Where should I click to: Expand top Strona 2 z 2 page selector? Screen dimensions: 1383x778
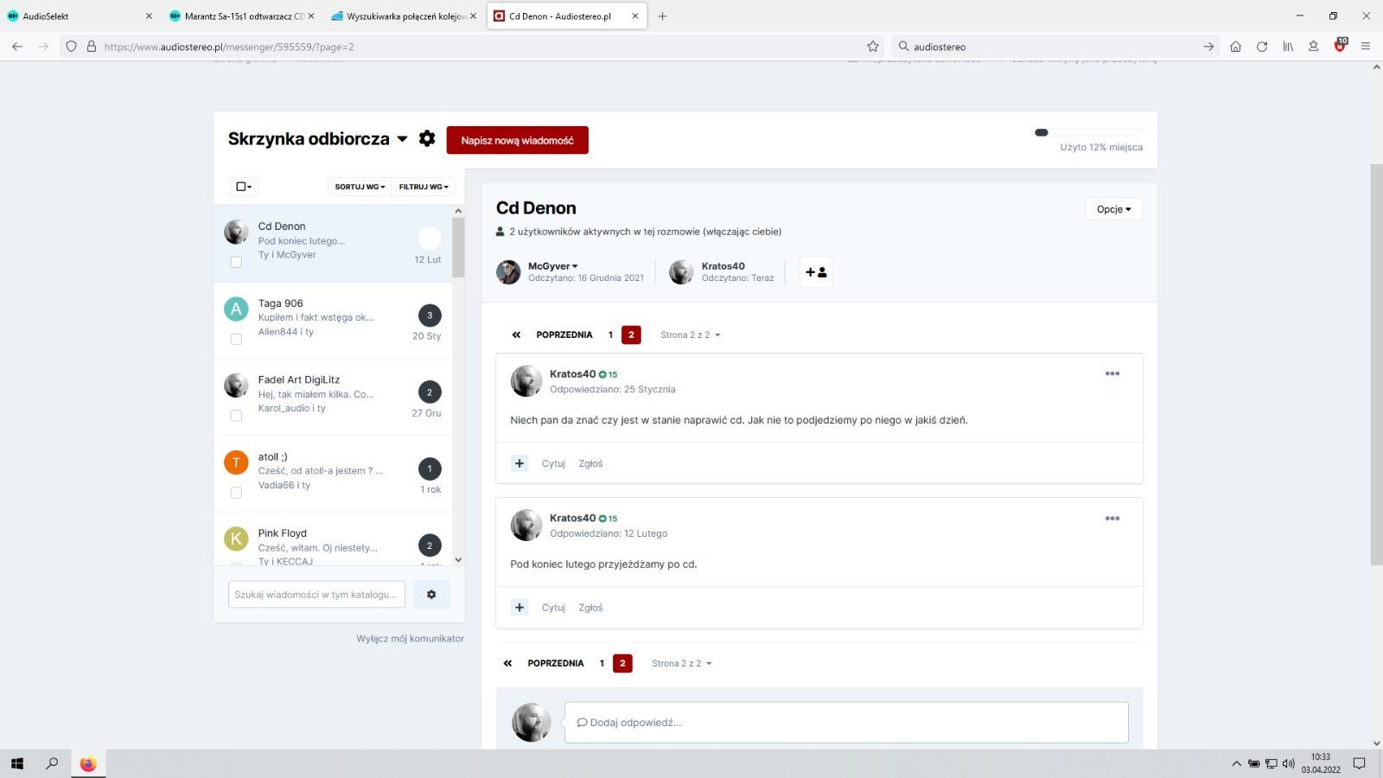tap(690, 335)
